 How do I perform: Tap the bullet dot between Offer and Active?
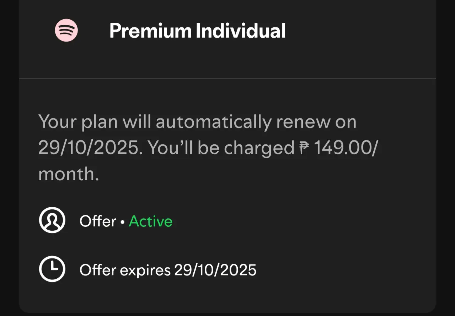click(x=123, y=222)
